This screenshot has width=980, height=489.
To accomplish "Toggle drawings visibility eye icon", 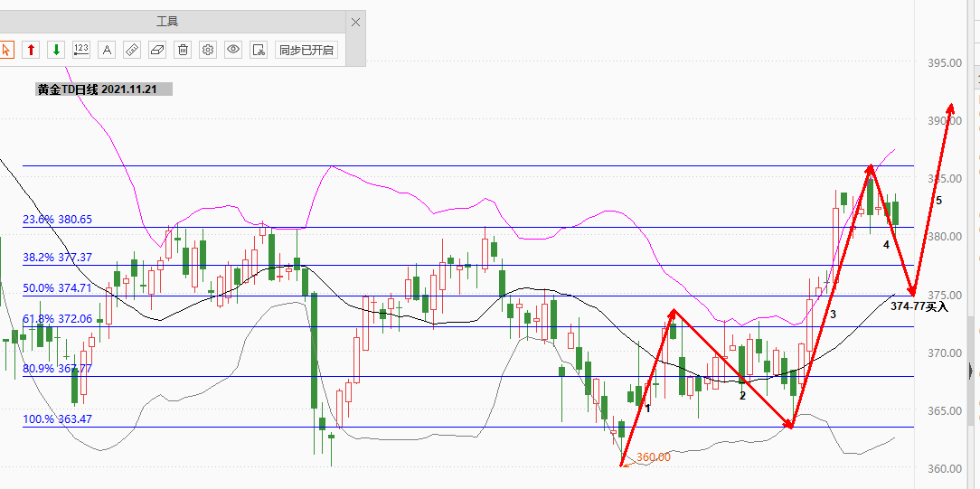I will point(234,50).
